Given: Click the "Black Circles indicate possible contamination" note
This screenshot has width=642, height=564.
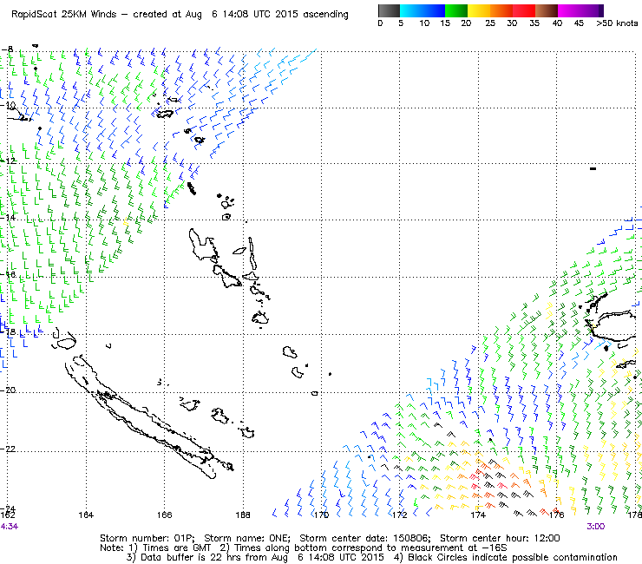Looking at the screenshot, I should pos(513,557).
